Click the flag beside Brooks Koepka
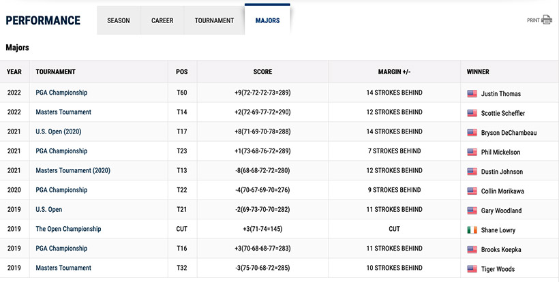This screenshot has height=282, width=559. click(472, 250)
